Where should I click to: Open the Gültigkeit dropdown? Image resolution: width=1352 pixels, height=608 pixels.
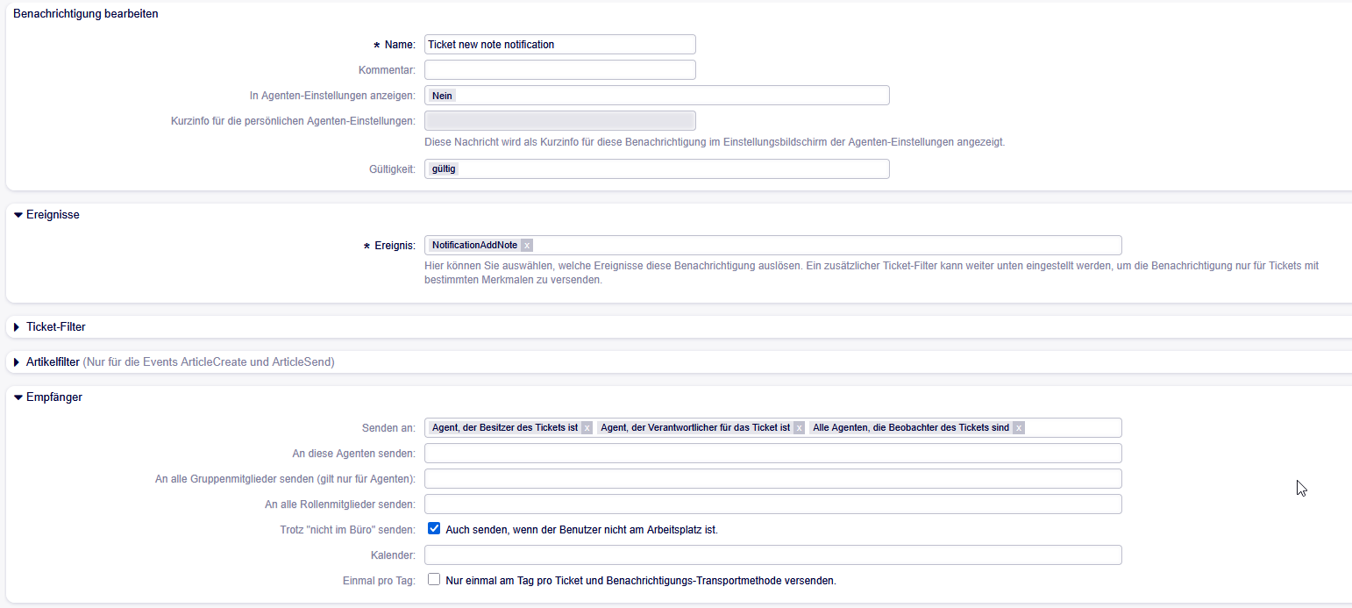click(x=656, y=168)
